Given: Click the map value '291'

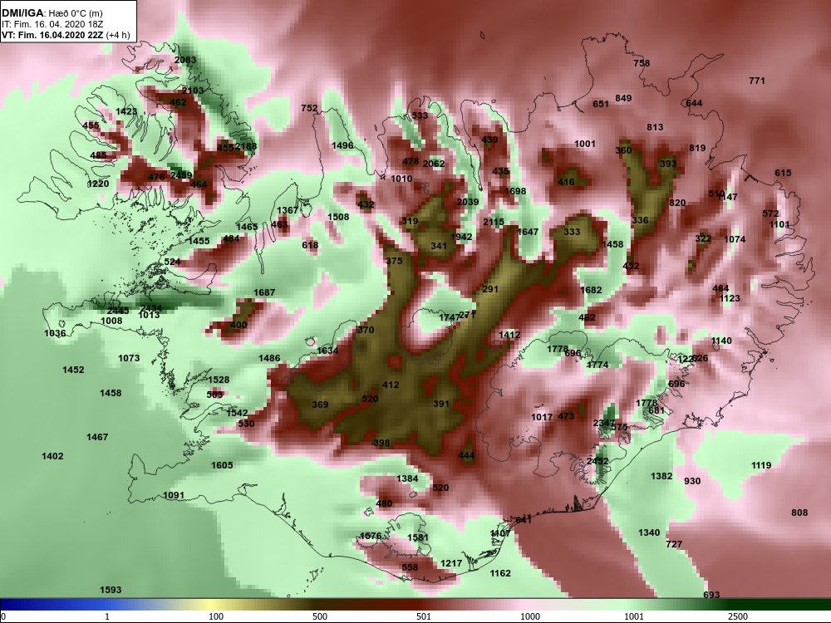Looking at the screenshot, I should pyautogui.click(x=491, y=289).
